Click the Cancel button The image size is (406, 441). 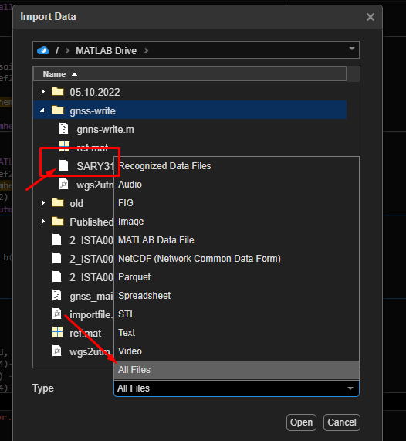point(342,422)
